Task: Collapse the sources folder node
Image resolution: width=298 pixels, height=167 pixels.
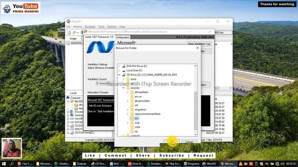Action: point(123,88)
